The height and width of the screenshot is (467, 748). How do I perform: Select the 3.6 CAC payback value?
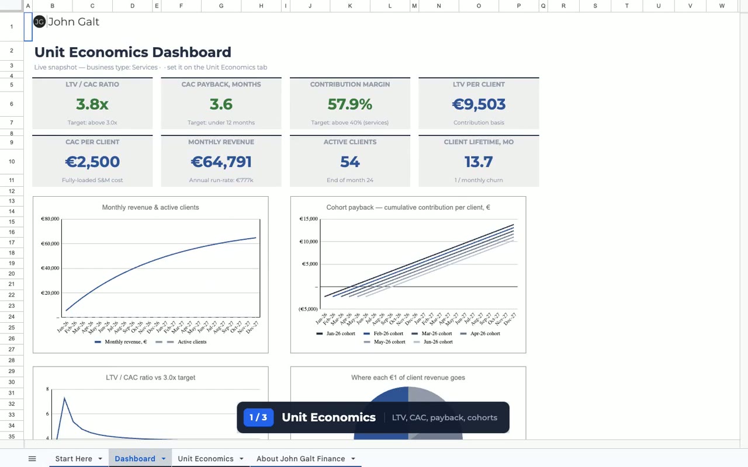(221, 104)
